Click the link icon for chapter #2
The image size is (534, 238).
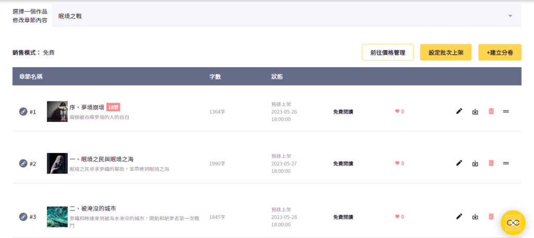click(23, 164)
